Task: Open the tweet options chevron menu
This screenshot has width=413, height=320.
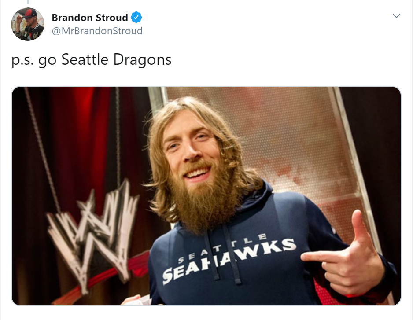Action: click(x=396, y=16)
